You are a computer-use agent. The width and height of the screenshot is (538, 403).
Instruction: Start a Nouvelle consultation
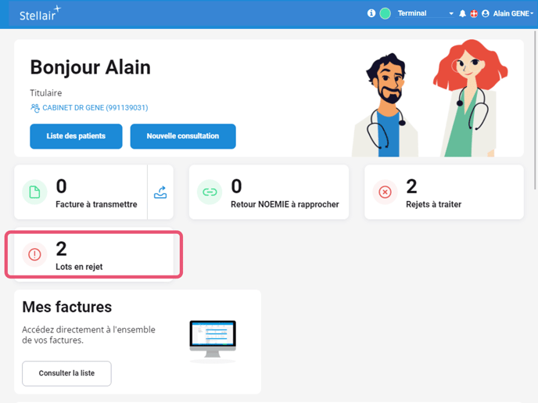[x=183, y=136]
